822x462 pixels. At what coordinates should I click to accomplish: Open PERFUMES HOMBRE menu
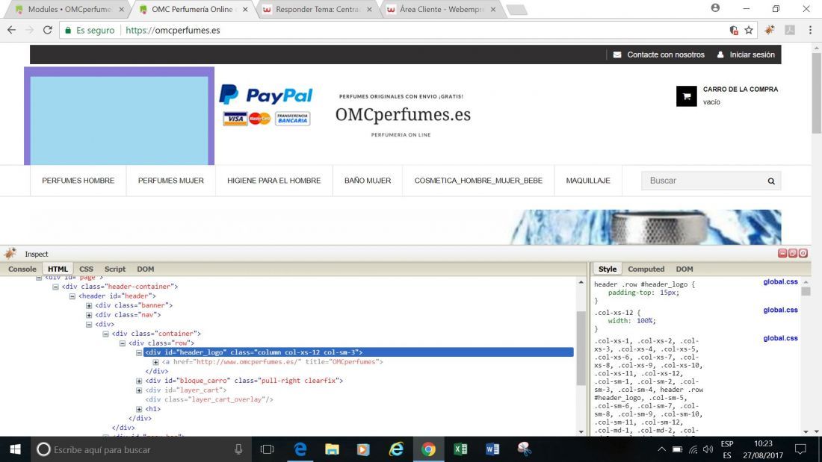pos(78,180)
